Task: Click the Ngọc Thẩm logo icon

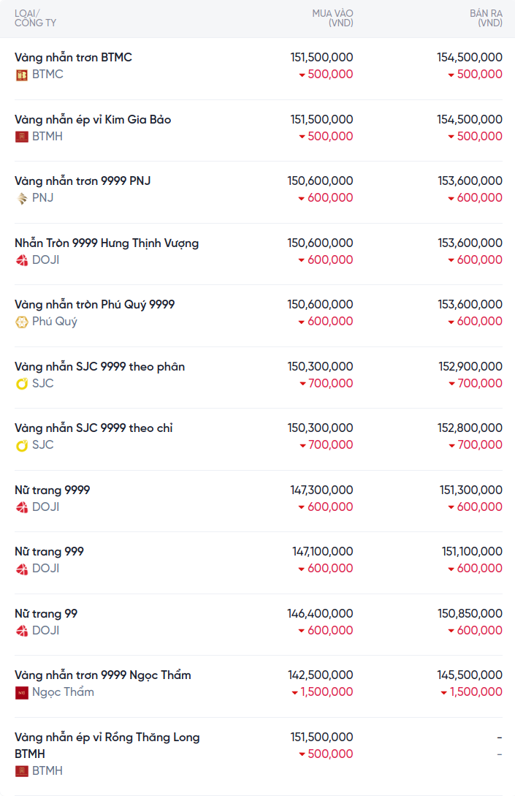Action: [x=22, y=692]
